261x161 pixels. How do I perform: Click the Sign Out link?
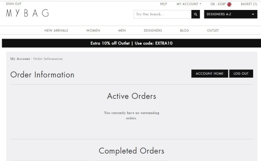pos(14,3)
